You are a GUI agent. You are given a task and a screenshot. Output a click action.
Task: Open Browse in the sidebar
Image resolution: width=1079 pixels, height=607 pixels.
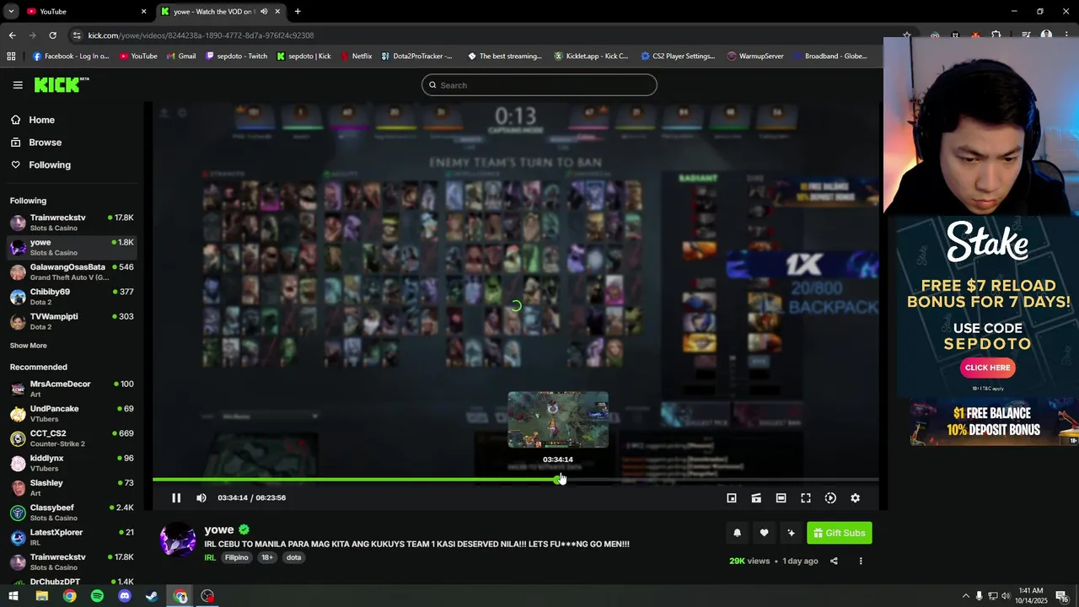(x=73, y=142)
